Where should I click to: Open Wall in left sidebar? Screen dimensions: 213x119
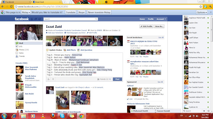coord(29,43)
